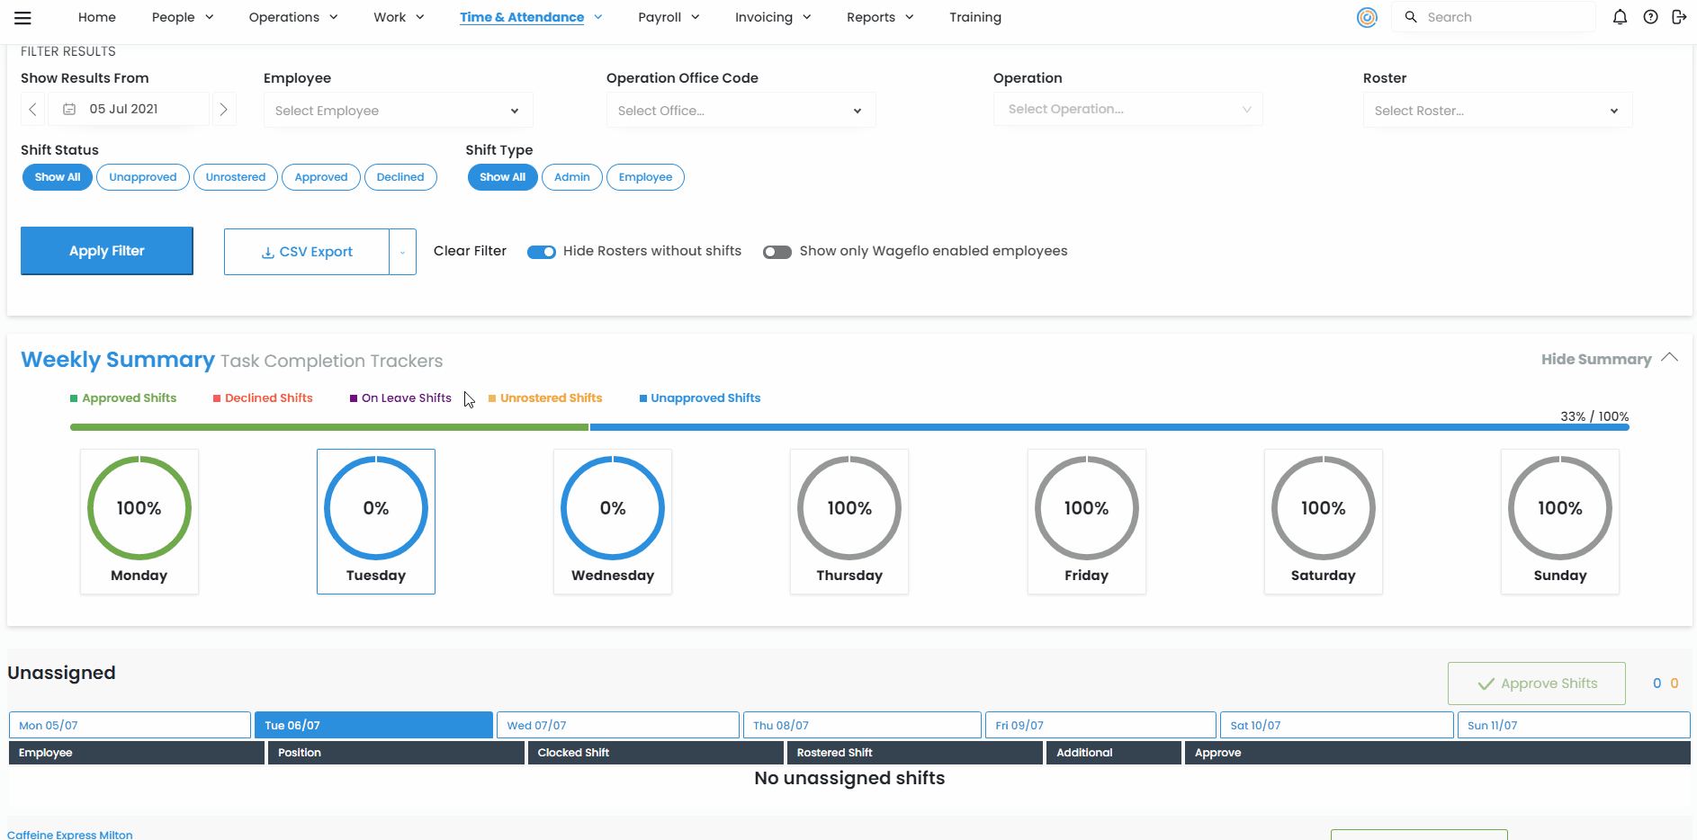
Task: Select the Unapproved shift status filter
Action: tap(142, 177)
